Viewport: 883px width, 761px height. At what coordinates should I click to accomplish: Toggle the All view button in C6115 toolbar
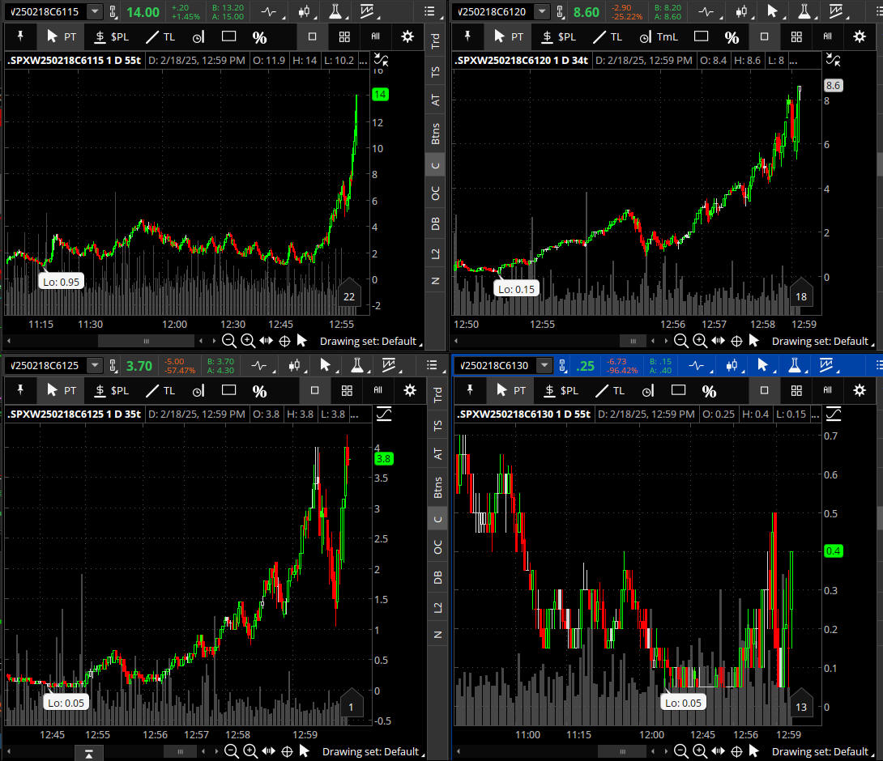click(376, 36)
